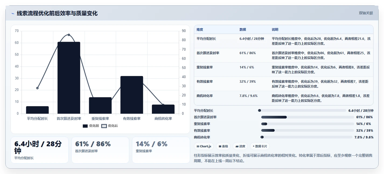The image size is (384, 174).
Task: Click the line point above 首次跟进及时率 bar
Action: [69, 35]
